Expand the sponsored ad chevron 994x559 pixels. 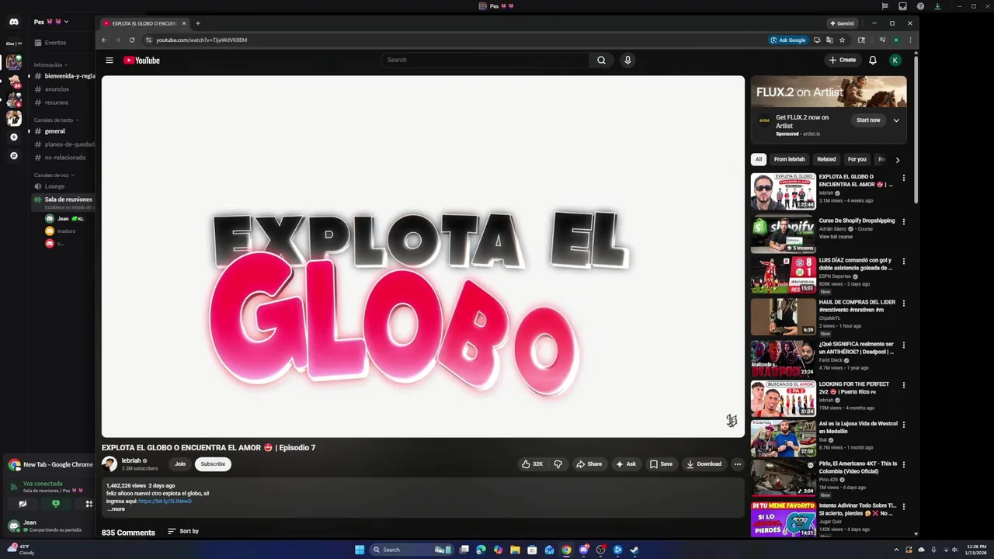896,120
